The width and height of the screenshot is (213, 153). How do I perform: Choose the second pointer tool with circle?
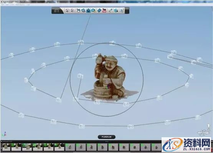click(x=73, y=10)
